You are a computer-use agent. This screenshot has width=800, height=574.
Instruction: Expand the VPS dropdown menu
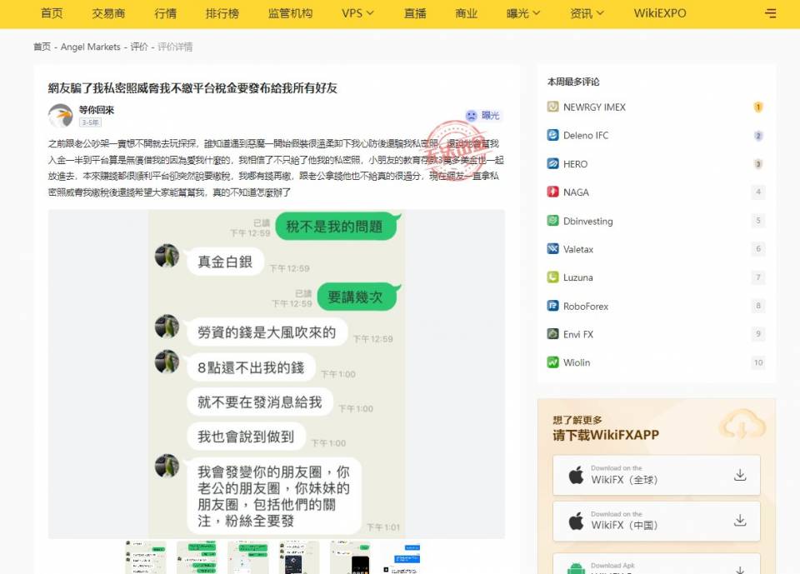[357, 13]
